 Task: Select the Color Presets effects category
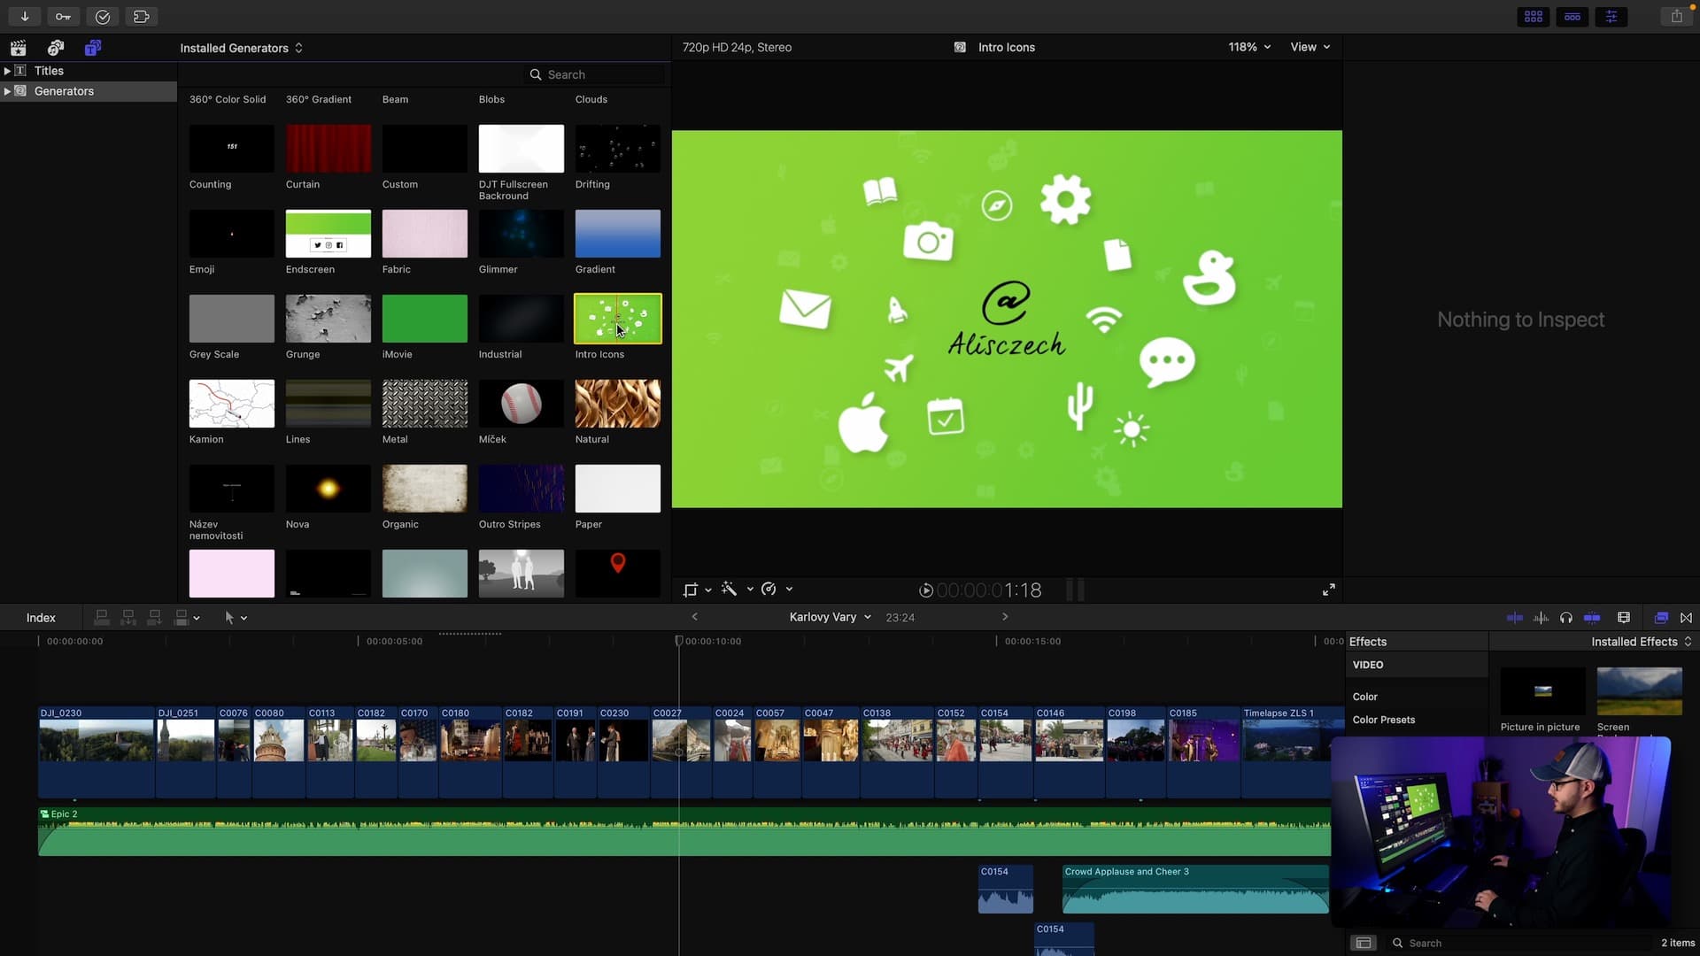(1383, 720)
